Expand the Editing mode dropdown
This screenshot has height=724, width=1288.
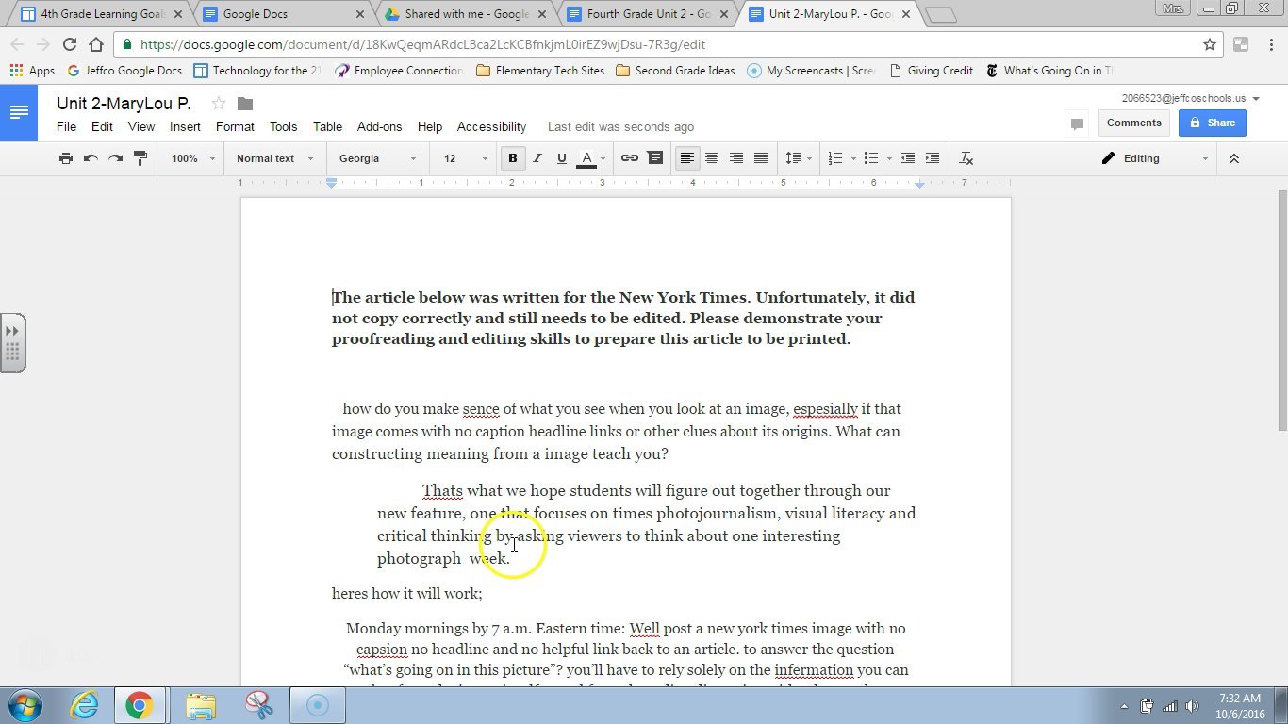1155,158
